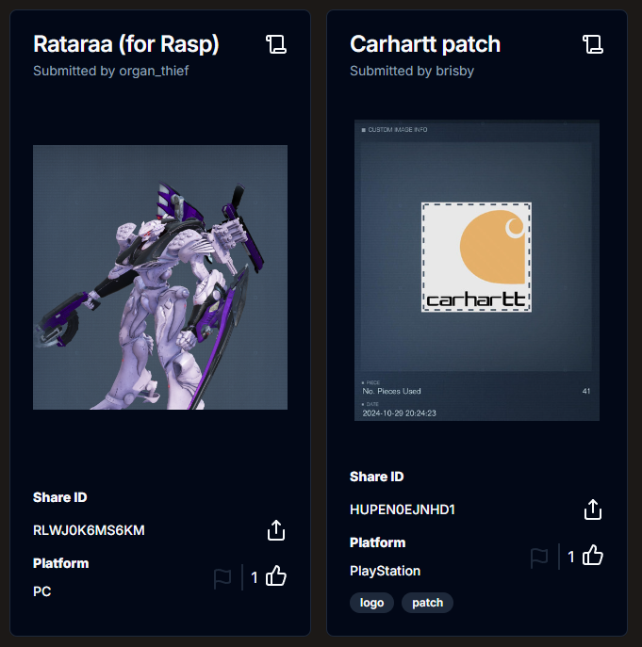The image size is (642, 647).
Task: Open the Rataraa (for Rasp) title
Action: (126, 44)
